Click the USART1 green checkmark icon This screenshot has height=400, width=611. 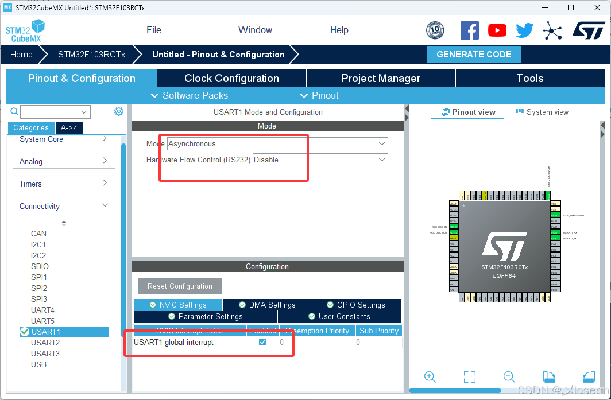coord(25,332)
